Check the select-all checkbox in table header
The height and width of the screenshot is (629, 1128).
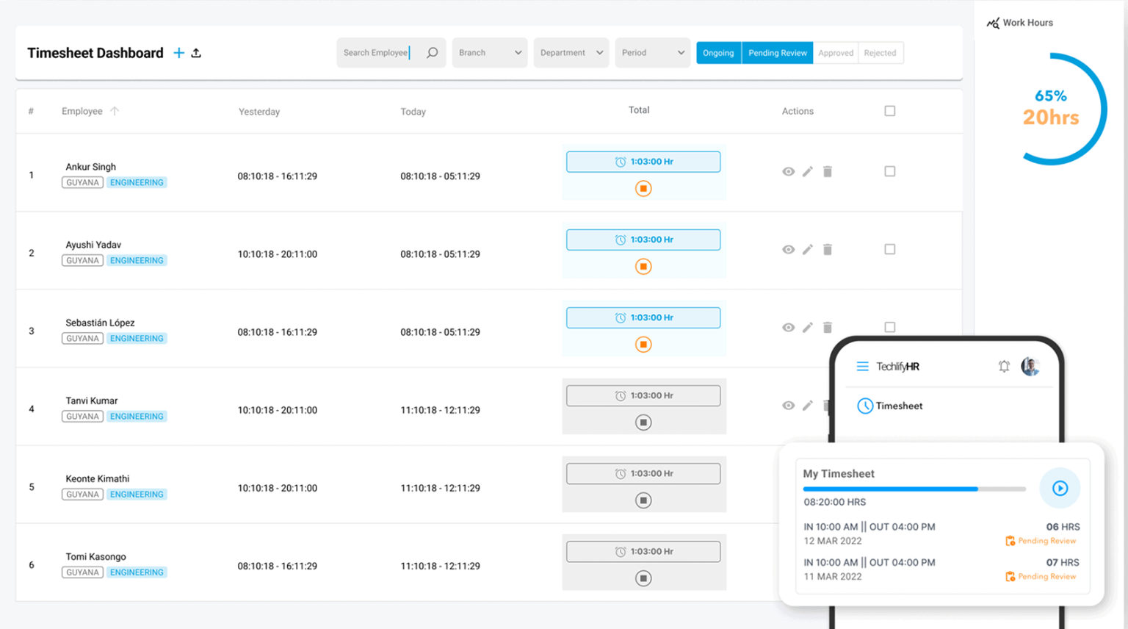890,111
